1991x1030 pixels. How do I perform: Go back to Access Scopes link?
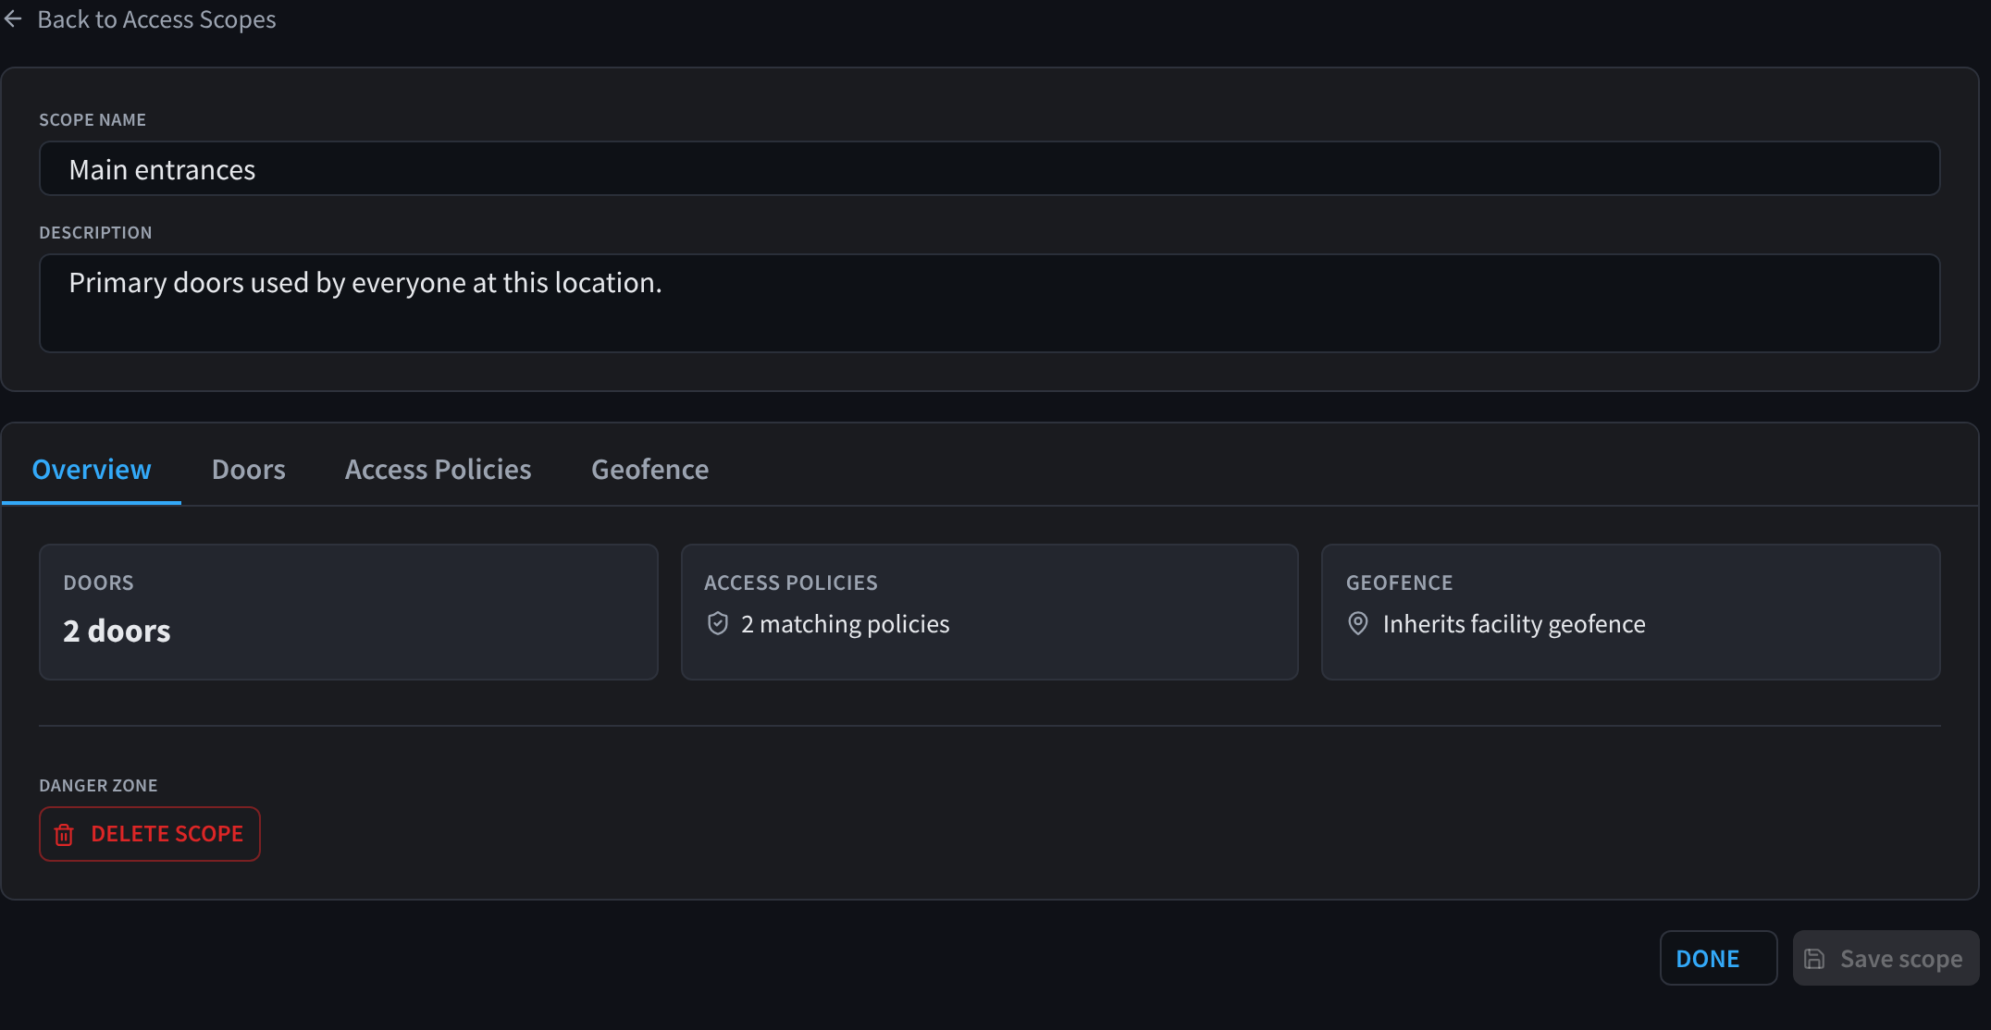(156, 19)
